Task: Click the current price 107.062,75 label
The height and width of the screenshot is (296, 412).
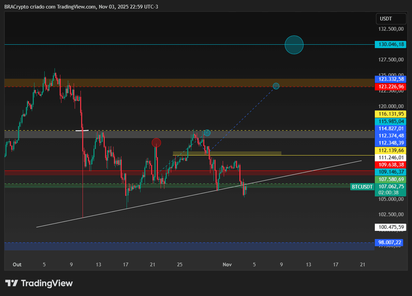Action: point(391,187)
